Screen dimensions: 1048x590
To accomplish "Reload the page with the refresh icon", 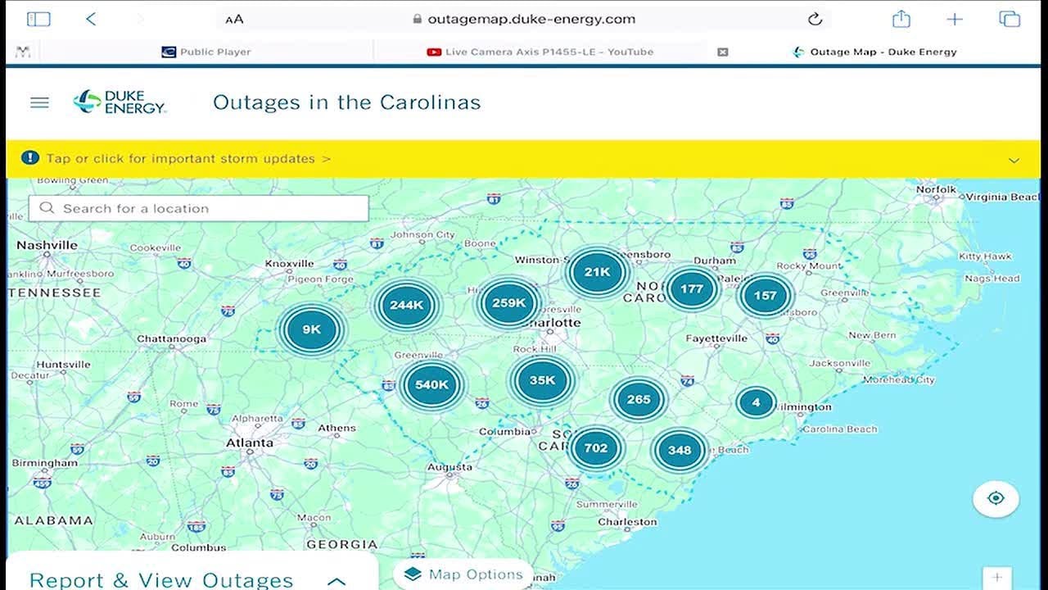I will coord(815,19).
